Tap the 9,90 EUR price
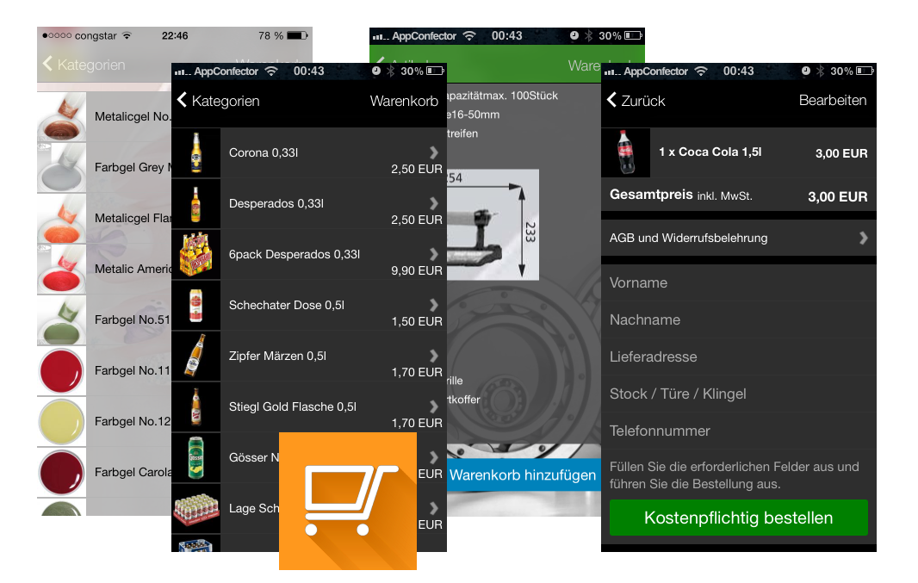 (x=417, y=270)
